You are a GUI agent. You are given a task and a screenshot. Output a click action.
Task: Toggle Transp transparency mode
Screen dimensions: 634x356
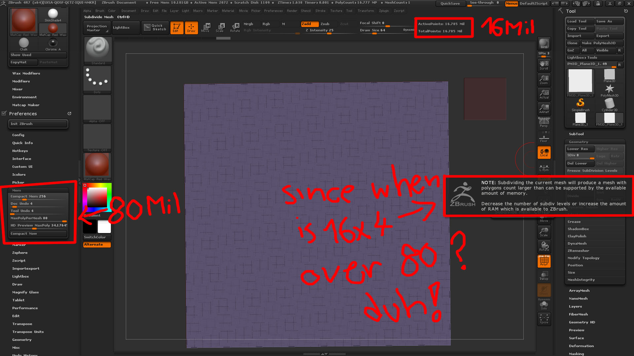[544, 275]
